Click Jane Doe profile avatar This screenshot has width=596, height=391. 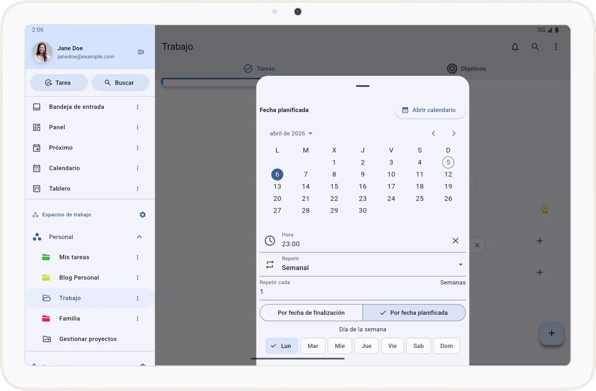coord(42,52)
